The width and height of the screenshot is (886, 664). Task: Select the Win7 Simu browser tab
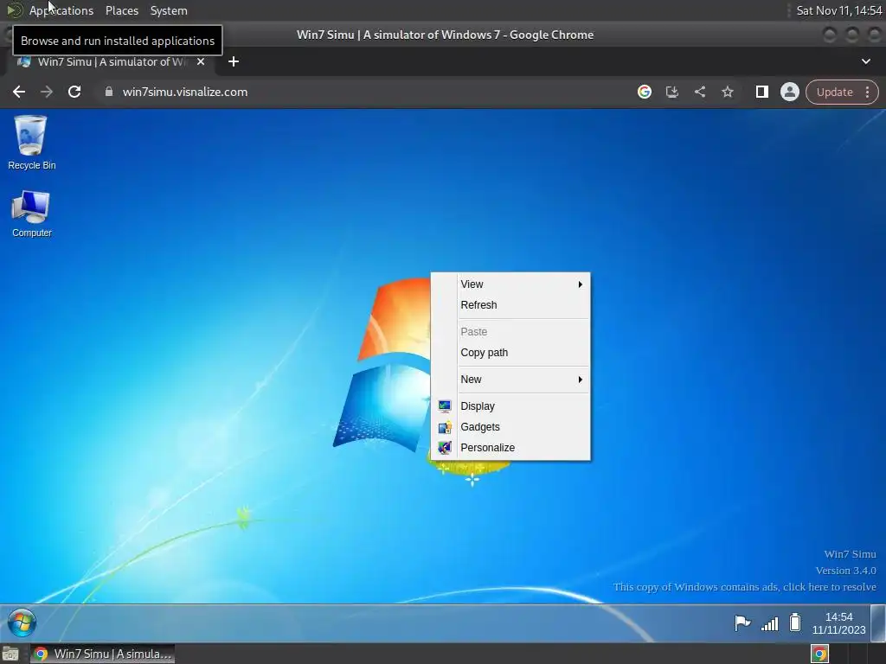(x=112, y=61)
